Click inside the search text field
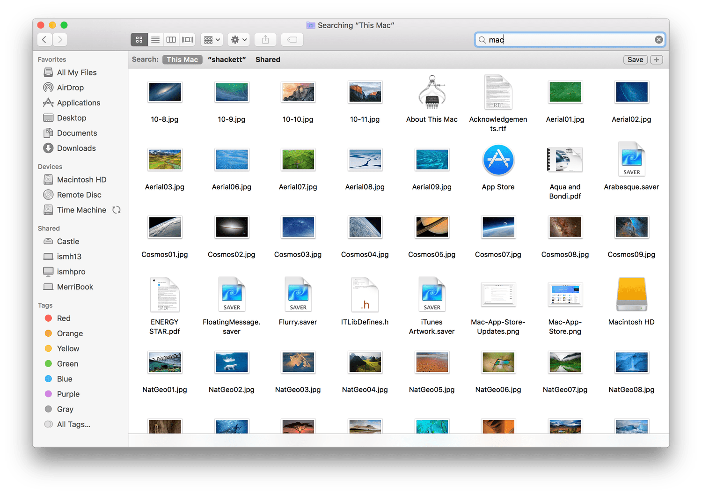 (x=571, y=40)
